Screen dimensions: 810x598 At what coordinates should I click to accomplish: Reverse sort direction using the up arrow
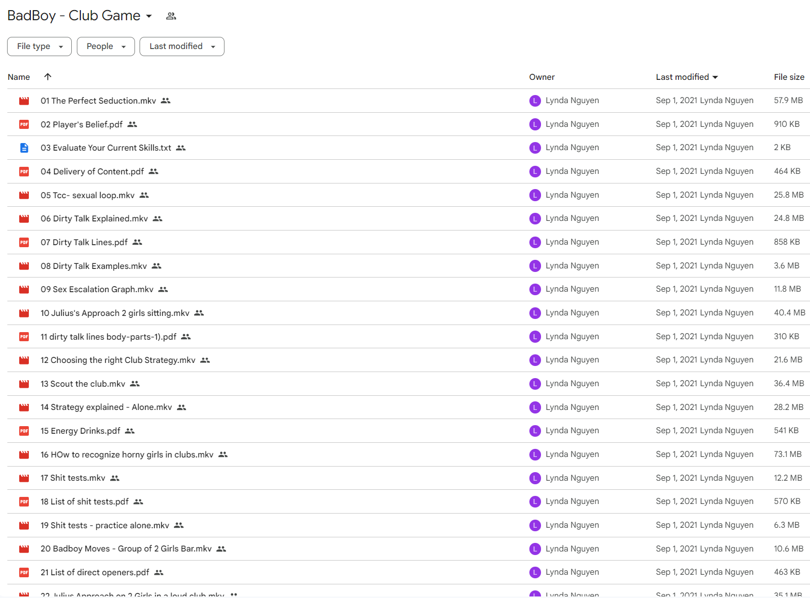tap(48, 77)
